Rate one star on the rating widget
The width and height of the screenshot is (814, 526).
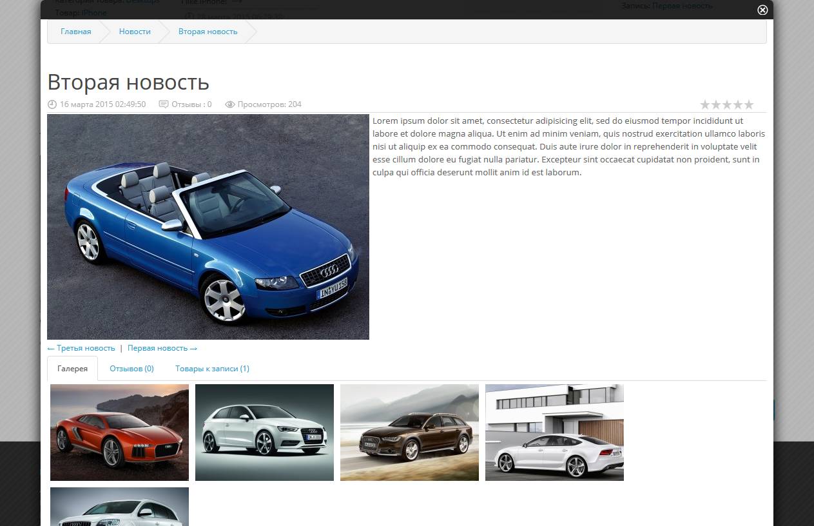pyautogui.click(x=705, y=104)
